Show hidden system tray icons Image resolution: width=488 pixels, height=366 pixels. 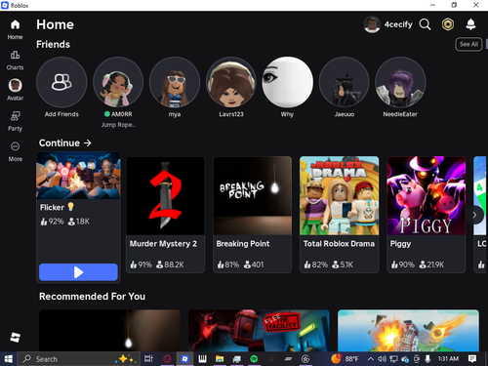click(x=370, y=359)
